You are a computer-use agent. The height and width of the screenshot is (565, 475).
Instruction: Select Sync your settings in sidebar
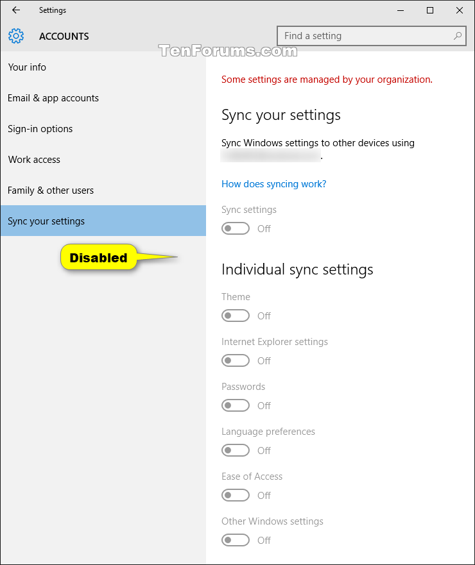(46, 221)
